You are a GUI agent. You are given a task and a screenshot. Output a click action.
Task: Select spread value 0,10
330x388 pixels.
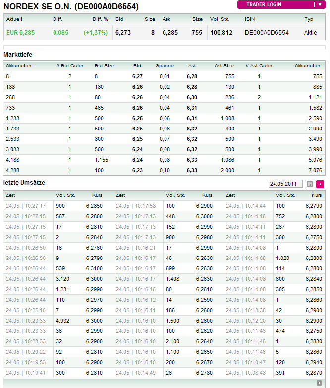pos(165,170)
